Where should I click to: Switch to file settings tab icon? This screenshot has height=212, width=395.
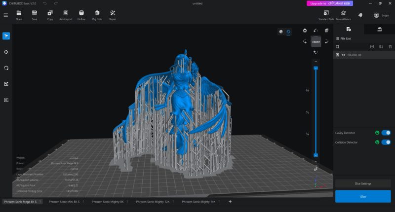[x=349, y=29]
